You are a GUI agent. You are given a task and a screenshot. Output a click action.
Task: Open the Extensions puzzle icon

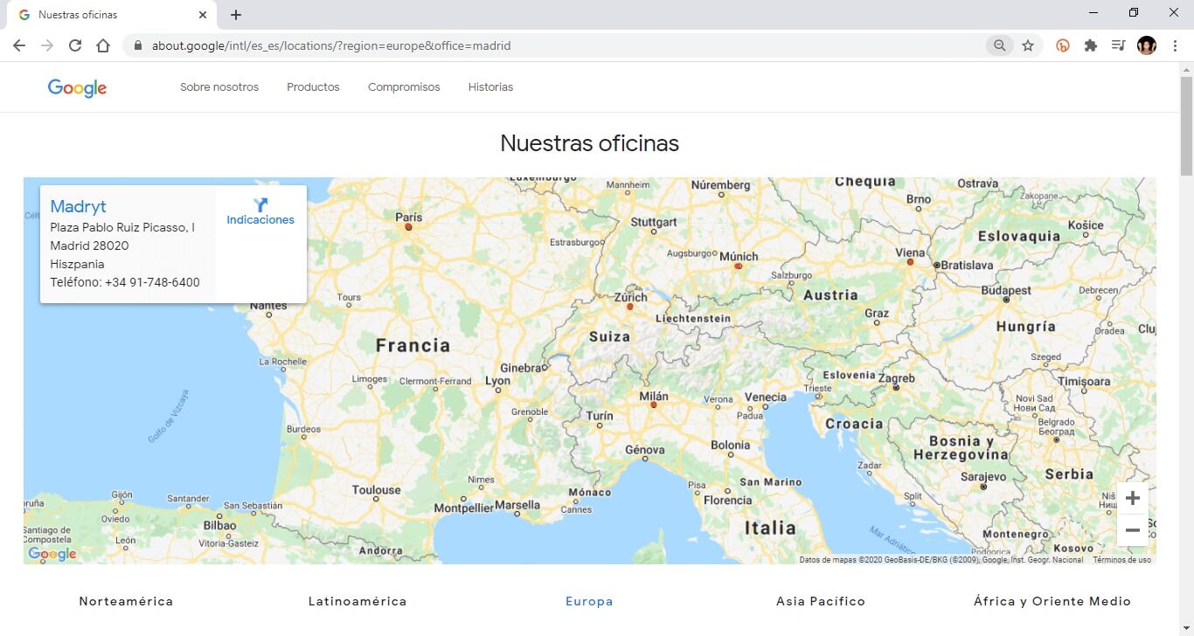(x=1091, y=45)
